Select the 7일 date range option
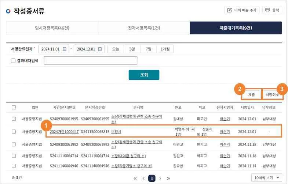Image resolution: width=288 pixels, height=184 pixels. (x=149, y=49)
